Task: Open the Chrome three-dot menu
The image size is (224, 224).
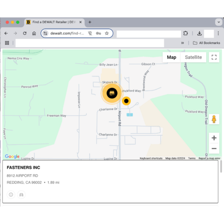Action: pos(218,33)
